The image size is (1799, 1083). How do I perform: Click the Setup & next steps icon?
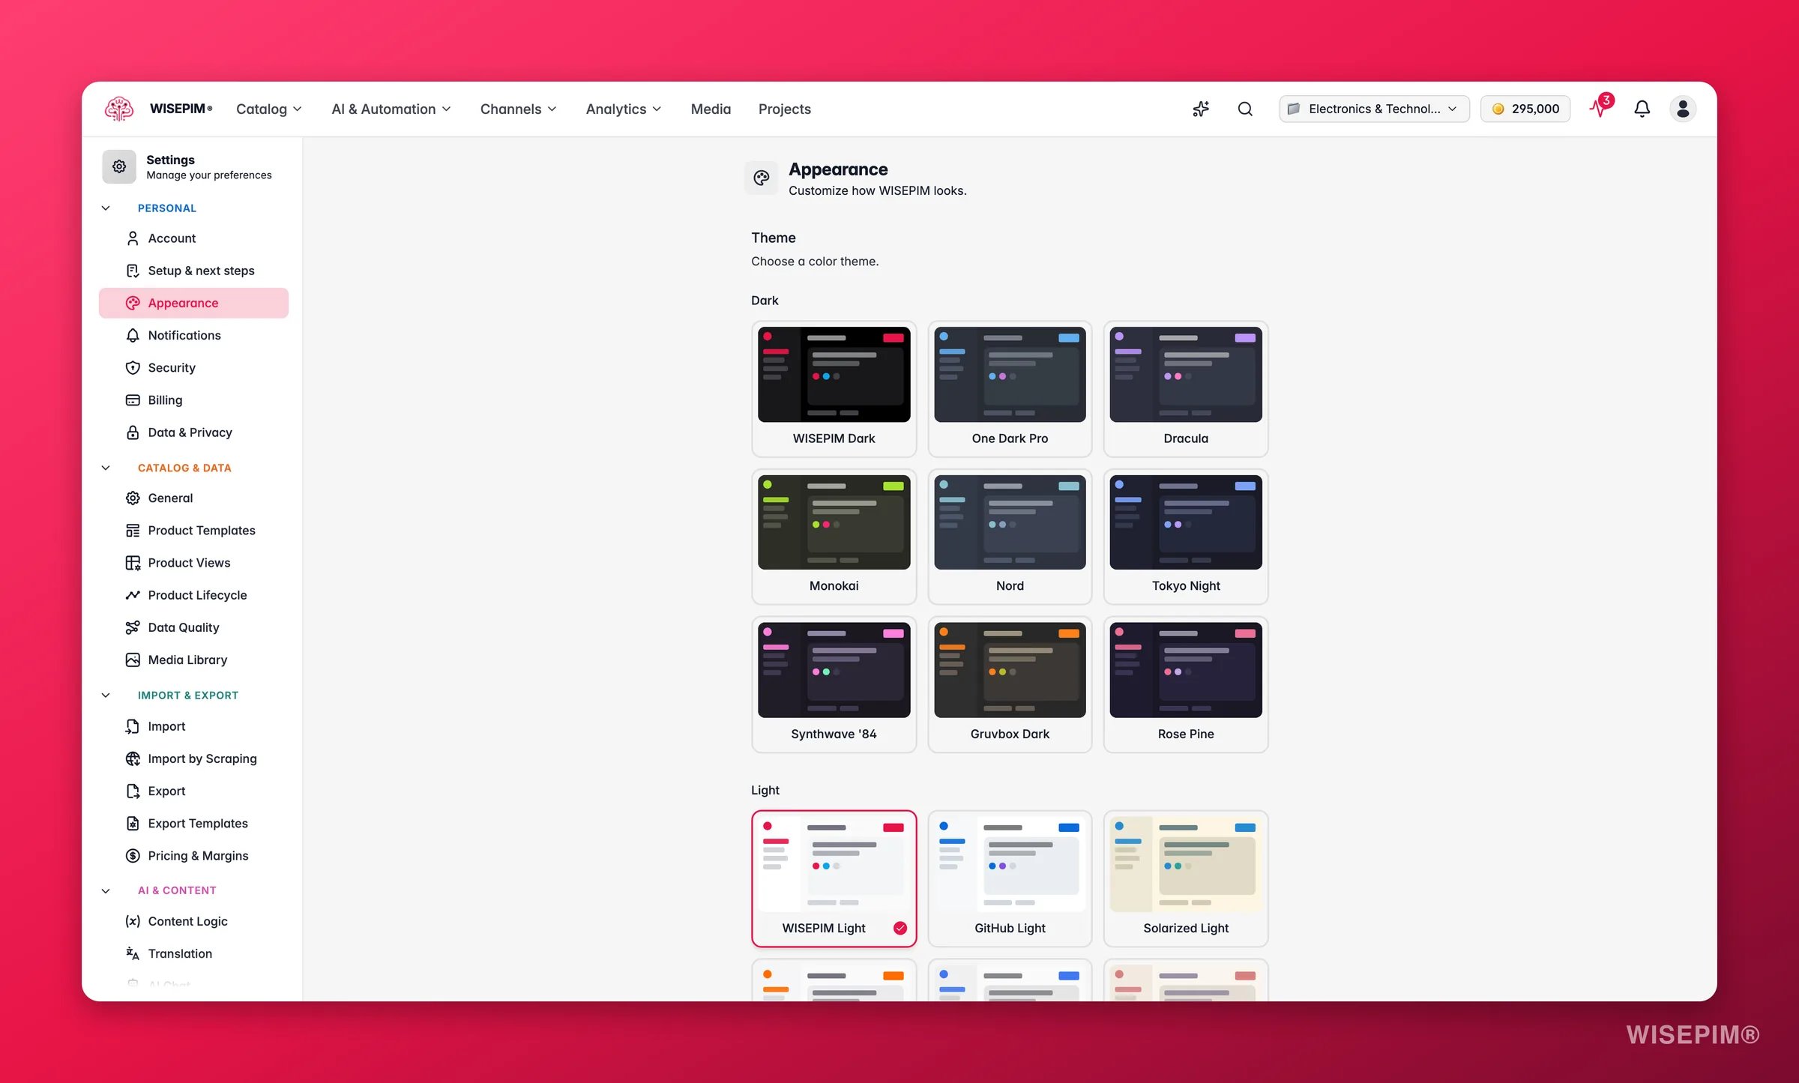point(133,271)
